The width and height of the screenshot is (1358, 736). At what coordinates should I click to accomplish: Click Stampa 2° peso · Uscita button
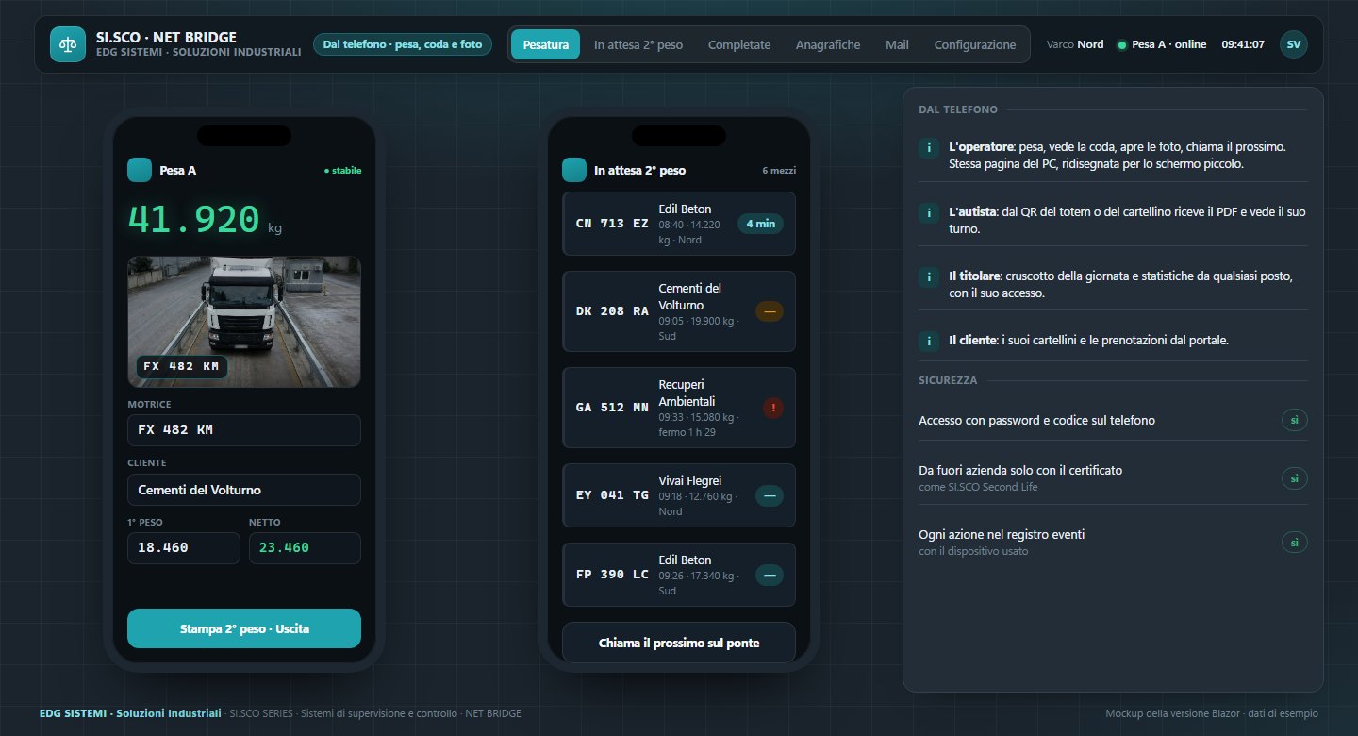(x=244, y=628)
